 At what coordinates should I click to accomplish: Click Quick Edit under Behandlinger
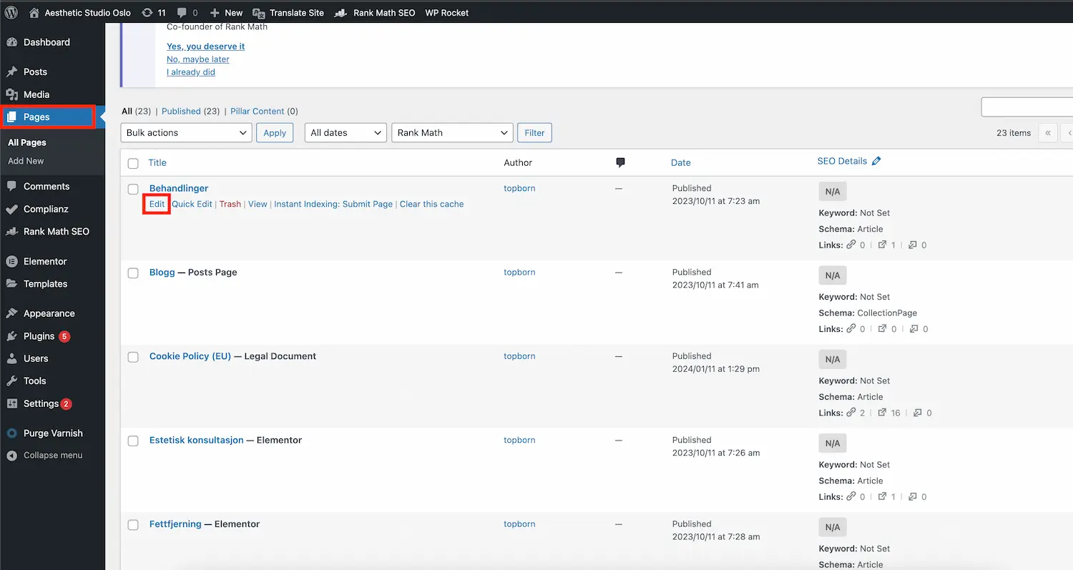pyautogui.click(x=192, y=204)
